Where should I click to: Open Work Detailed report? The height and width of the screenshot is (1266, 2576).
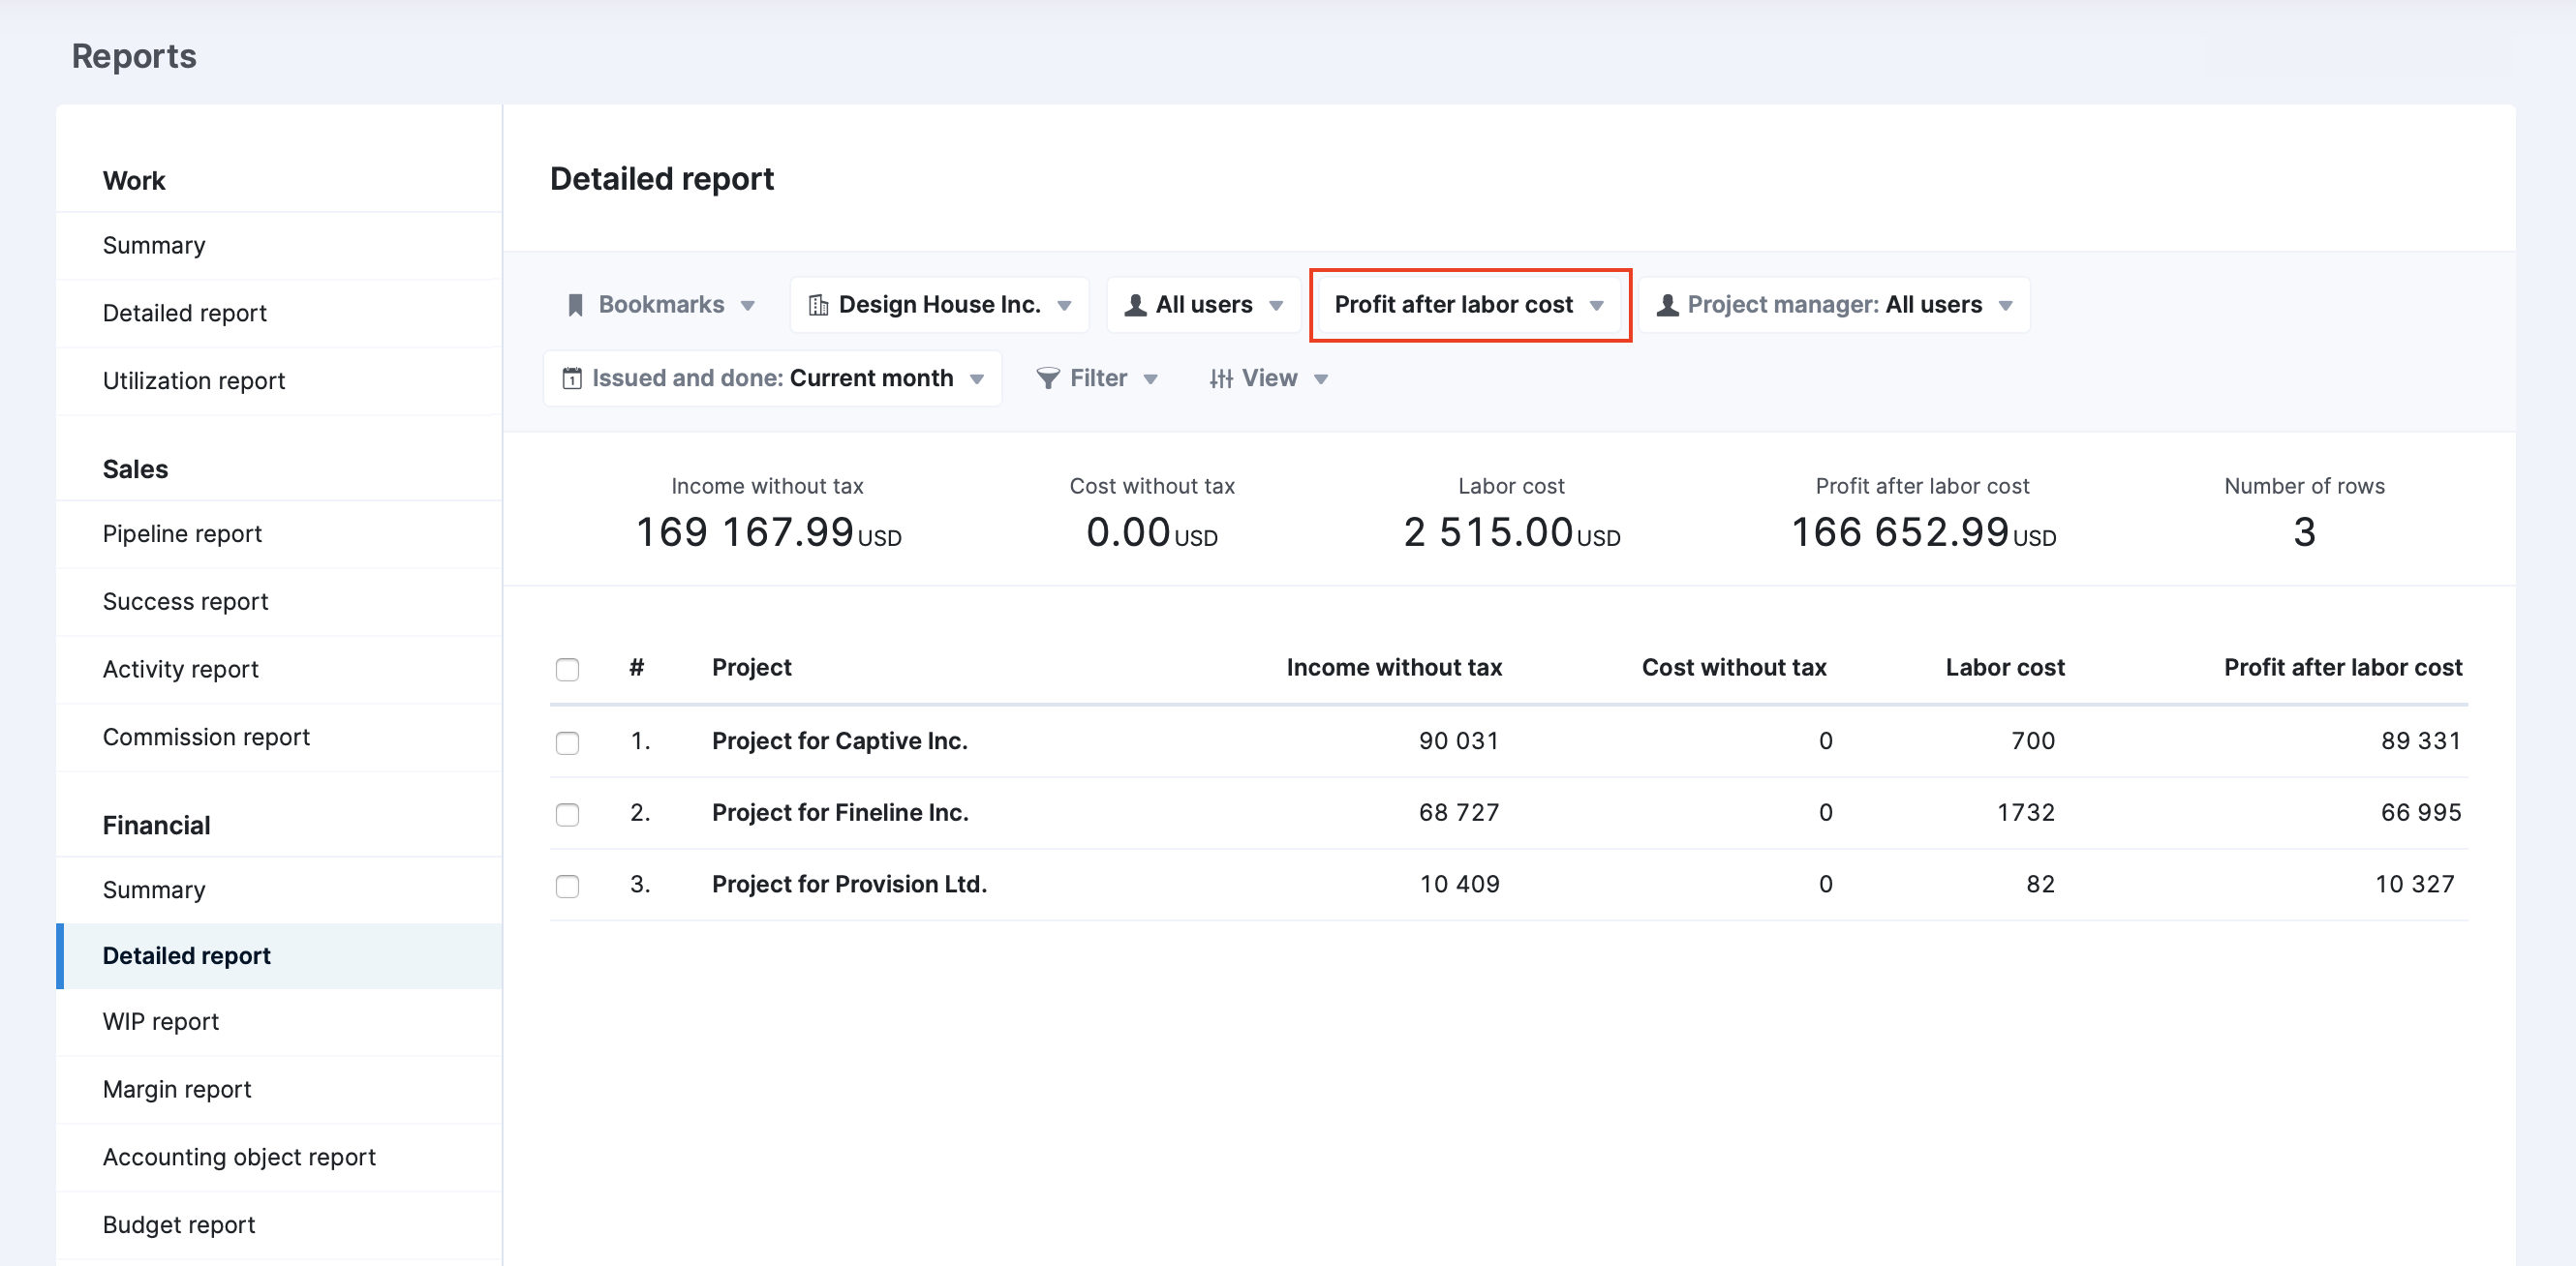click(x=279, y=314)
